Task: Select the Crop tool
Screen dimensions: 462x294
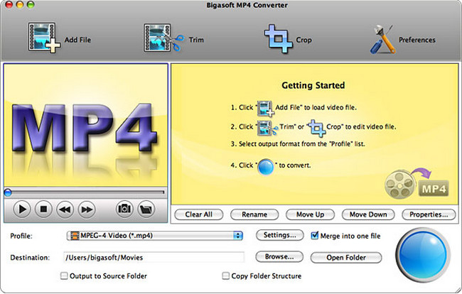Action: (x=278, y=38)
